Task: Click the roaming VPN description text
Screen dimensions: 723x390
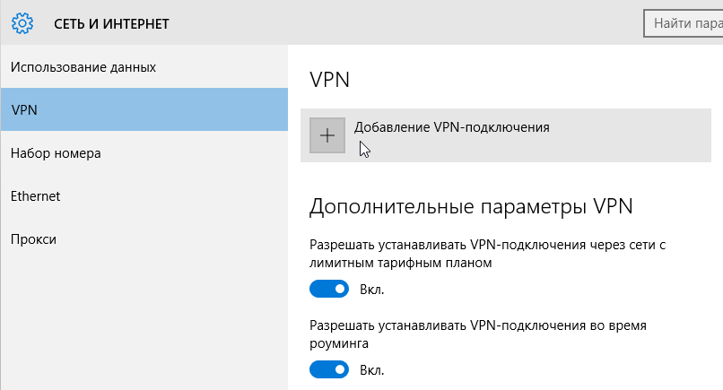Action: [478, 334]
